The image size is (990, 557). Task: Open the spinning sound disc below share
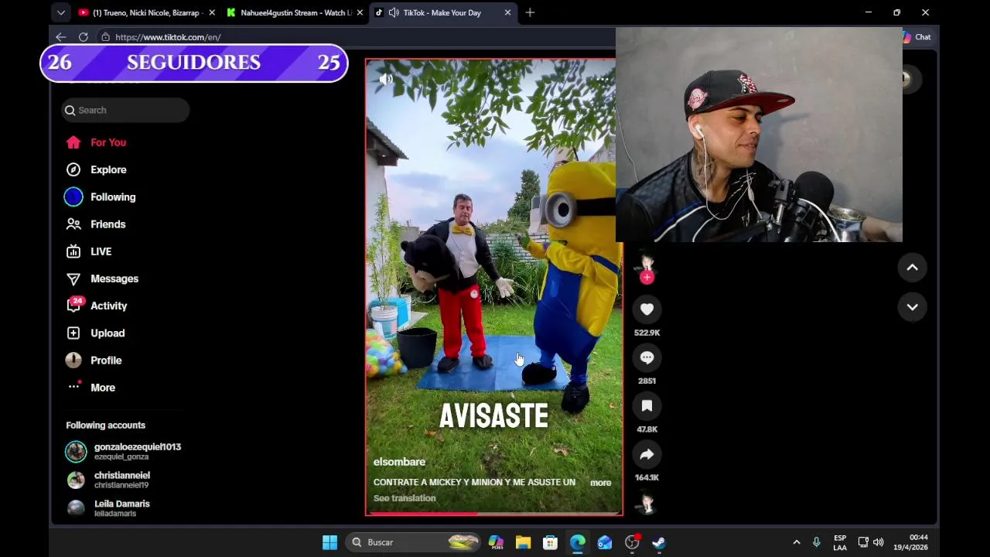[647, 504]
